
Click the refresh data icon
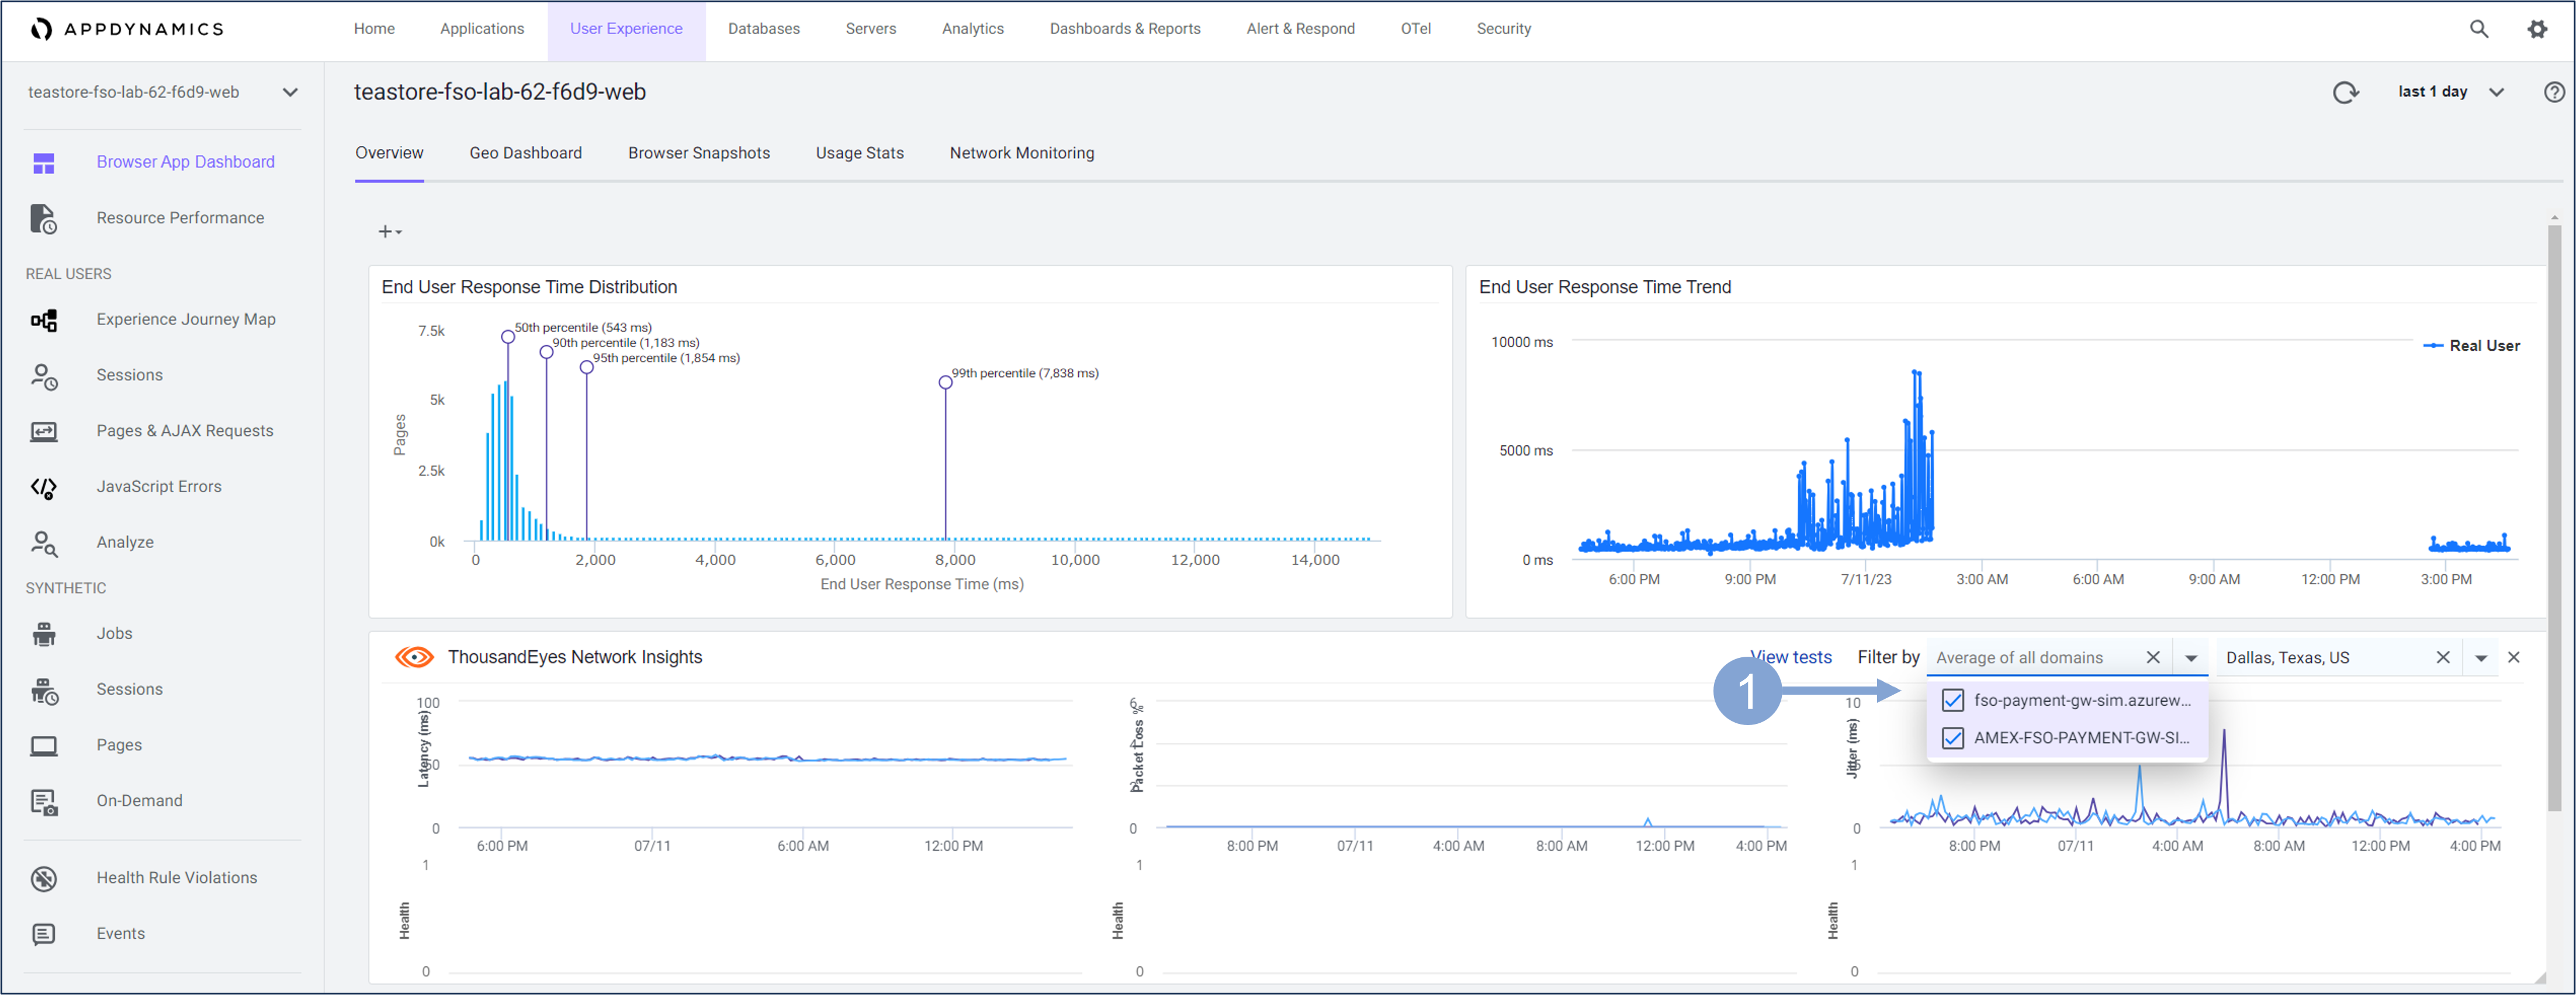coord(2345,92)
